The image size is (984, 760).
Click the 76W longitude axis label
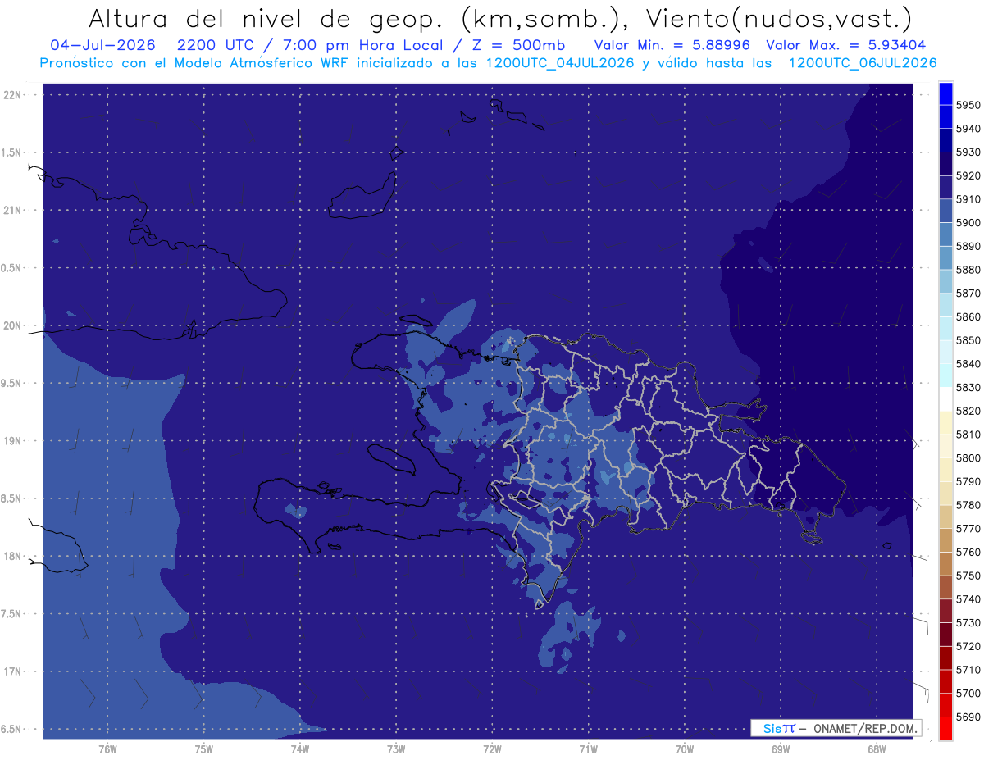click(107, 749)
